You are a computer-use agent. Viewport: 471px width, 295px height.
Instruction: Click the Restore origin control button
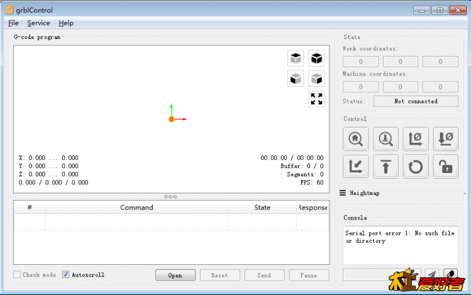tap(356, 167)
